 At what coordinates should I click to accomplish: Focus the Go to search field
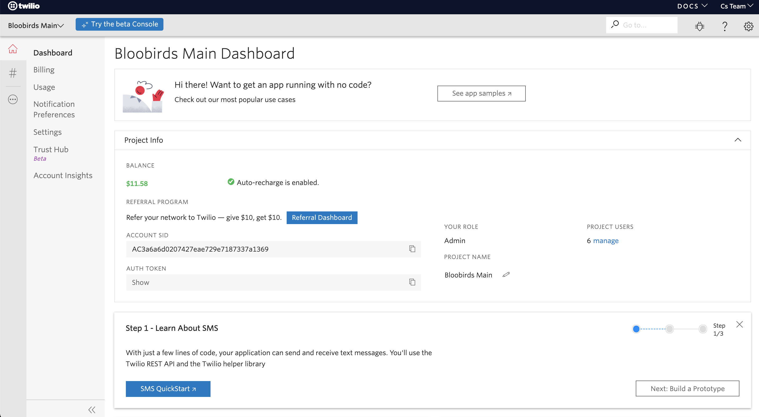[x=642, y=25]
